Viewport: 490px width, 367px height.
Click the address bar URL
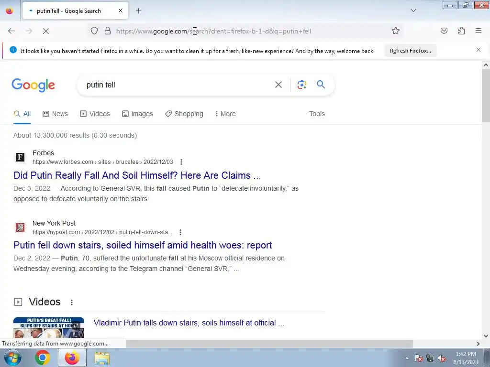click(x=213, y=31)
